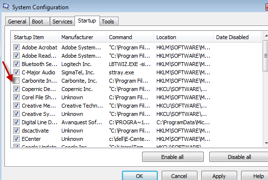Image resolution: width=268 pixels, height=180 pixels.
Task: Switch to the General tab
Action: point(17,22)
